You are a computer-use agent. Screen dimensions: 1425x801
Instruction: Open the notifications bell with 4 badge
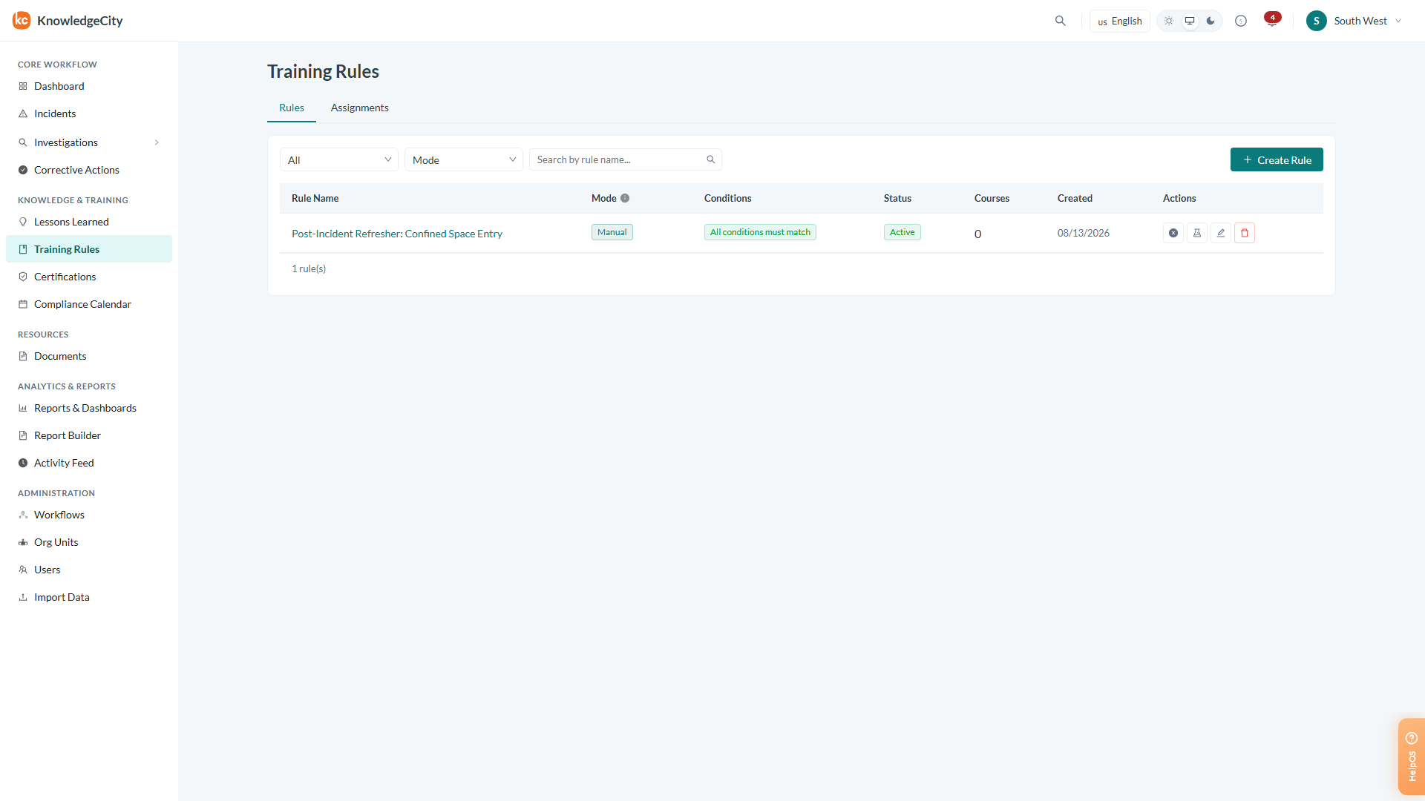click(1272, 21)
